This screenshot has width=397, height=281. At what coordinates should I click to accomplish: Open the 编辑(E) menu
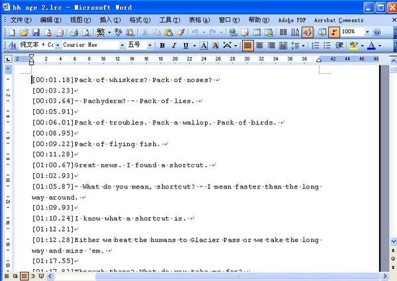(x=51, y=20)
